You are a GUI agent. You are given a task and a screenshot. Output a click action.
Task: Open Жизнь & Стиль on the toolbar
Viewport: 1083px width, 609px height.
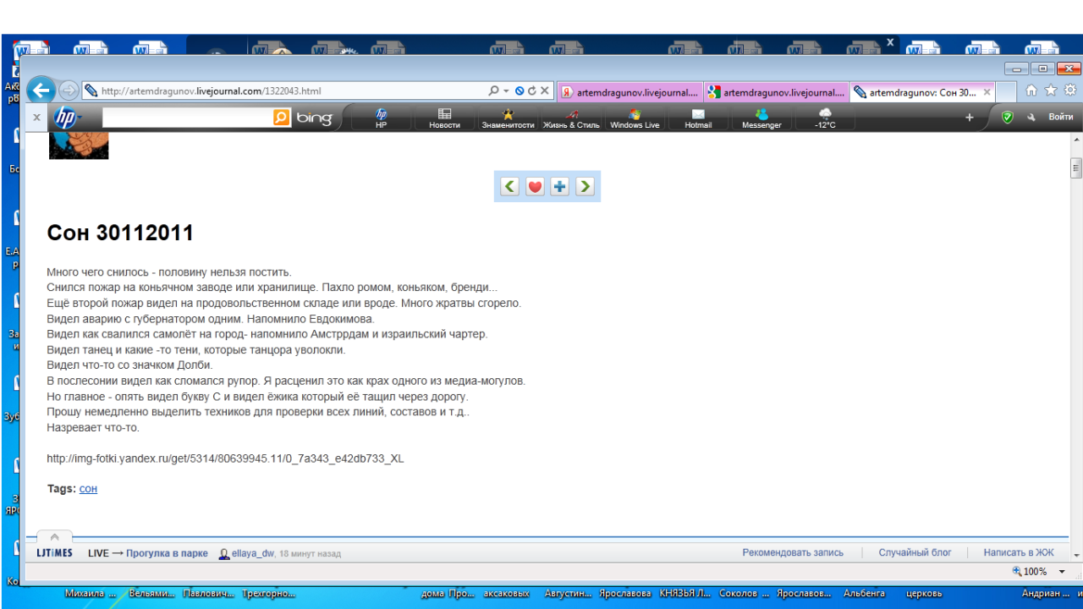click(x=571, y=118)
